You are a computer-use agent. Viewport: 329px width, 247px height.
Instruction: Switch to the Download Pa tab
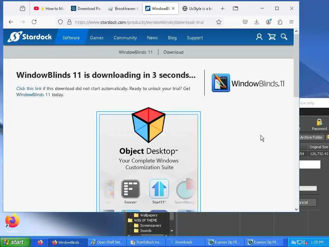[86, 9]
